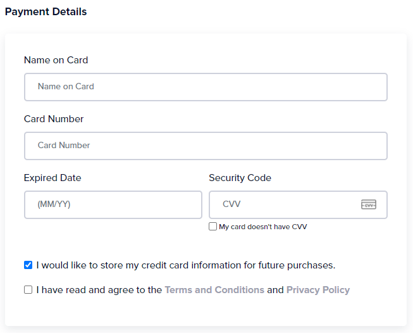Click the CVV card icon in Security Code field
The height and width of the screenshot is (333, 413).
click(369, 204)
